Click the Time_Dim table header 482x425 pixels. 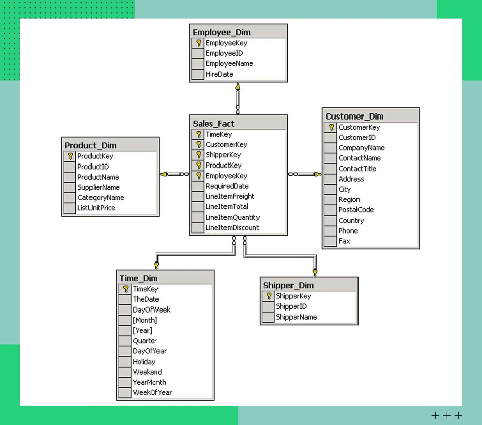click(x=165, y=278)
